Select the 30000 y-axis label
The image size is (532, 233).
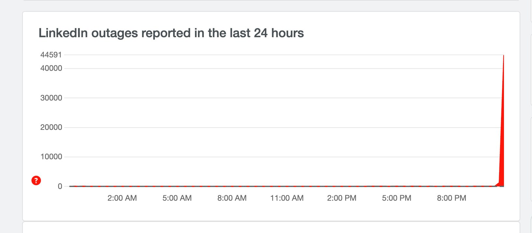pos(51,98)
